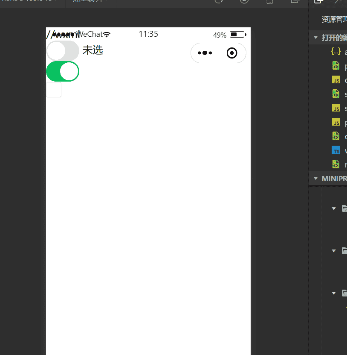347x355 pixels.
Task: Open the first green code file below JSON file
Action: tap(336, 66)
